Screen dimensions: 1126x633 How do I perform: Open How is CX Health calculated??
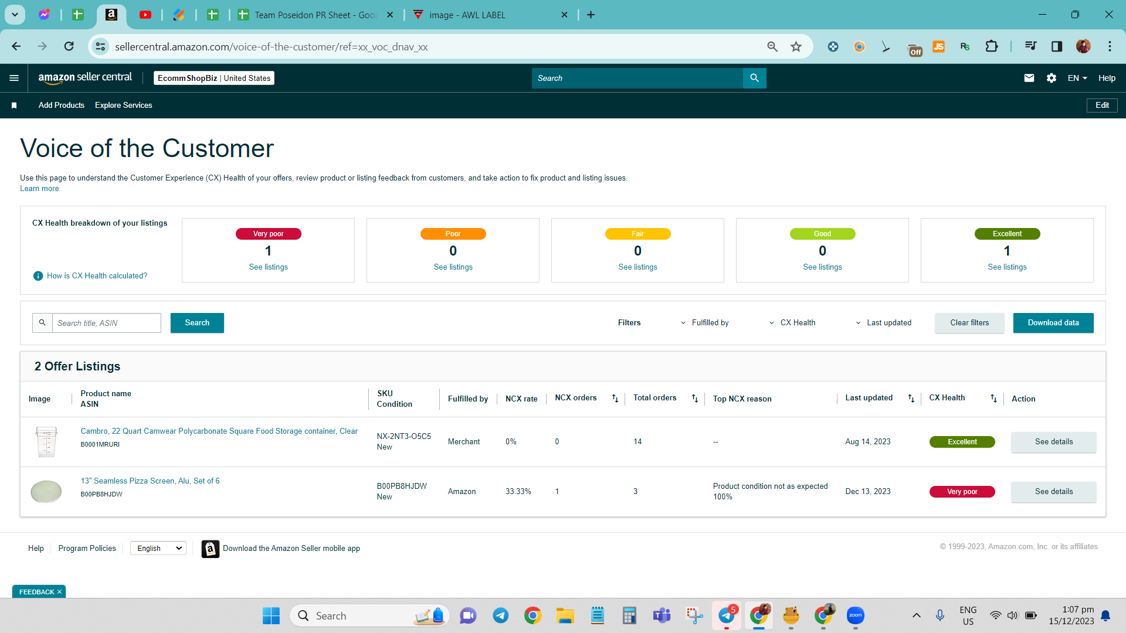pos(97,276)
